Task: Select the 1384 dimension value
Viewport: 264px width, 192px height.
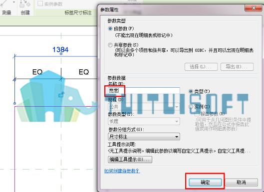Action: [x=60, y=50]
